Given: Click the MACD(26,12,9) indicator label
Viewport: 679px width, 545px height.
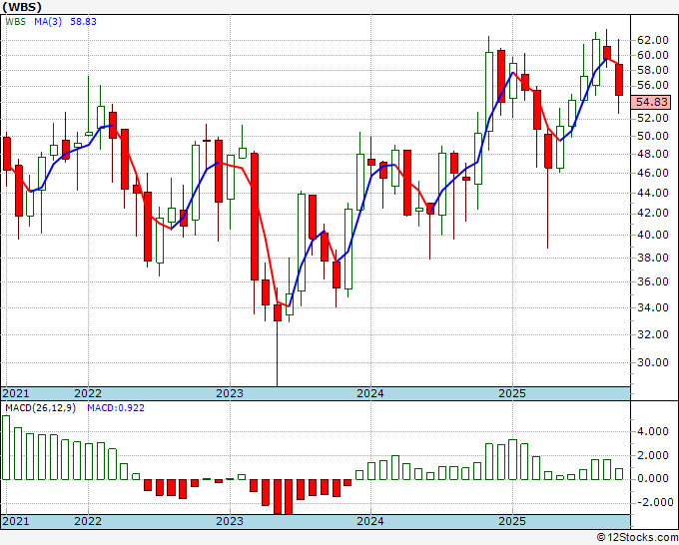Looking at the screenshot, I should [40, 408].
